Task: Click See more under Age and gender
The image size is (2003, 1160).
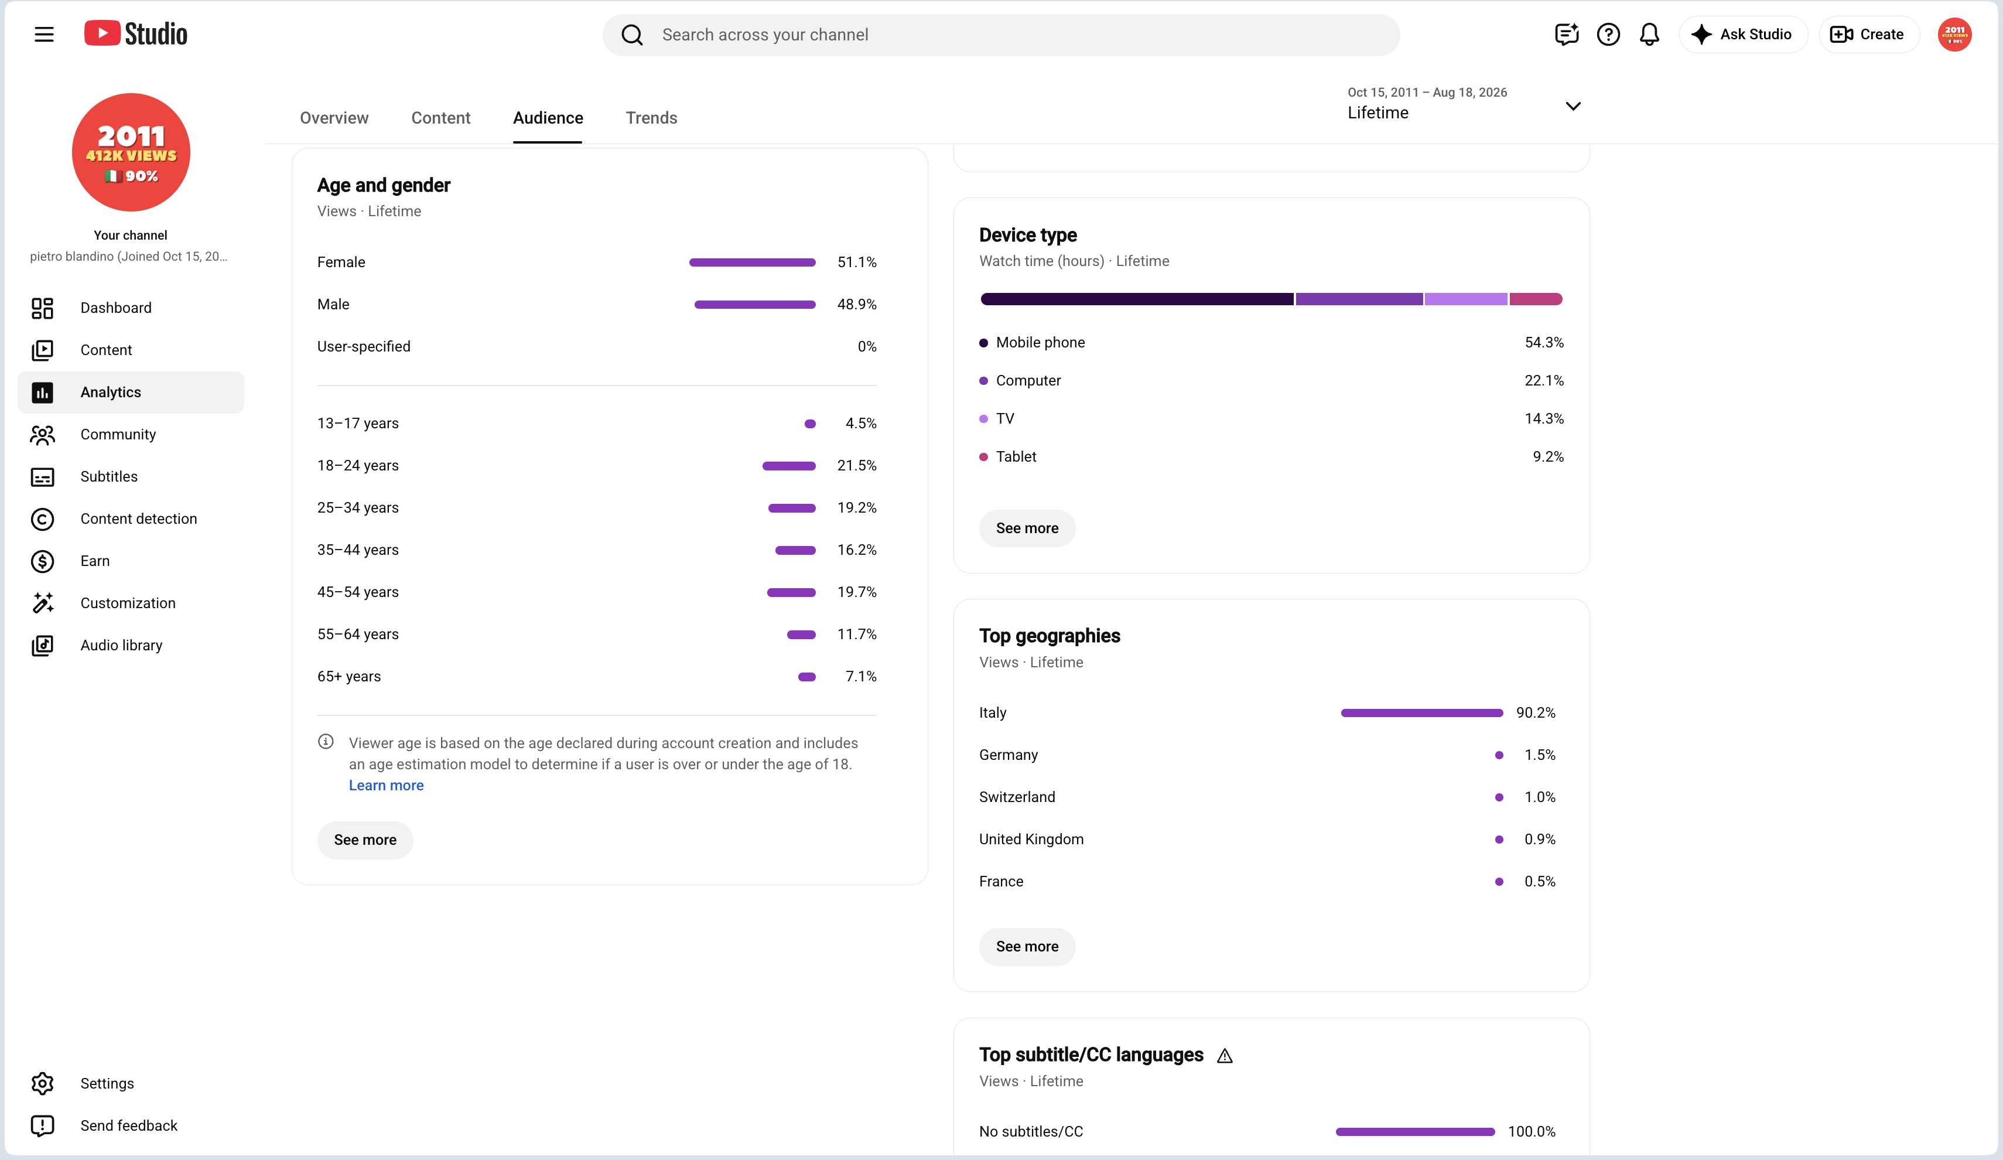Action: click(x=365, y=840)
